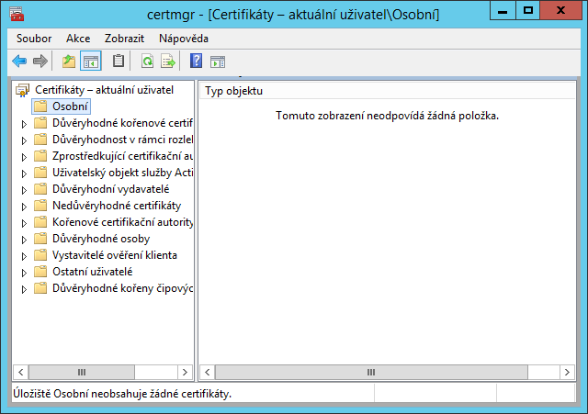The height and width of the screenshot is (414, 588).
Task: Click the Typ objektu column header
Action: (x=233, y=91)
